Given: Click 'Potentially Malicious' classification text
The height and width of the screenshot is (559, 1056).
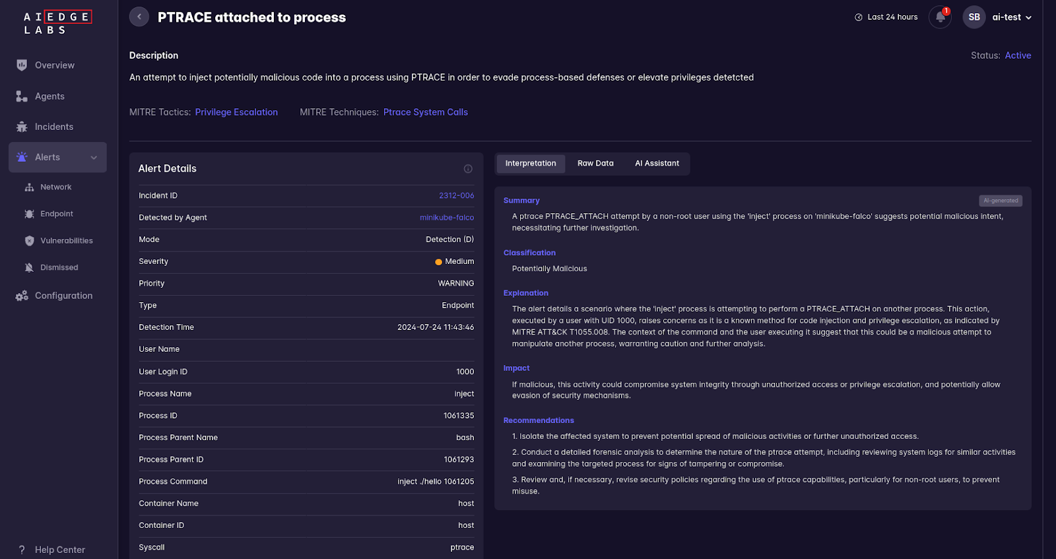Looking at the screenshot, I should [x=550, y=269].
